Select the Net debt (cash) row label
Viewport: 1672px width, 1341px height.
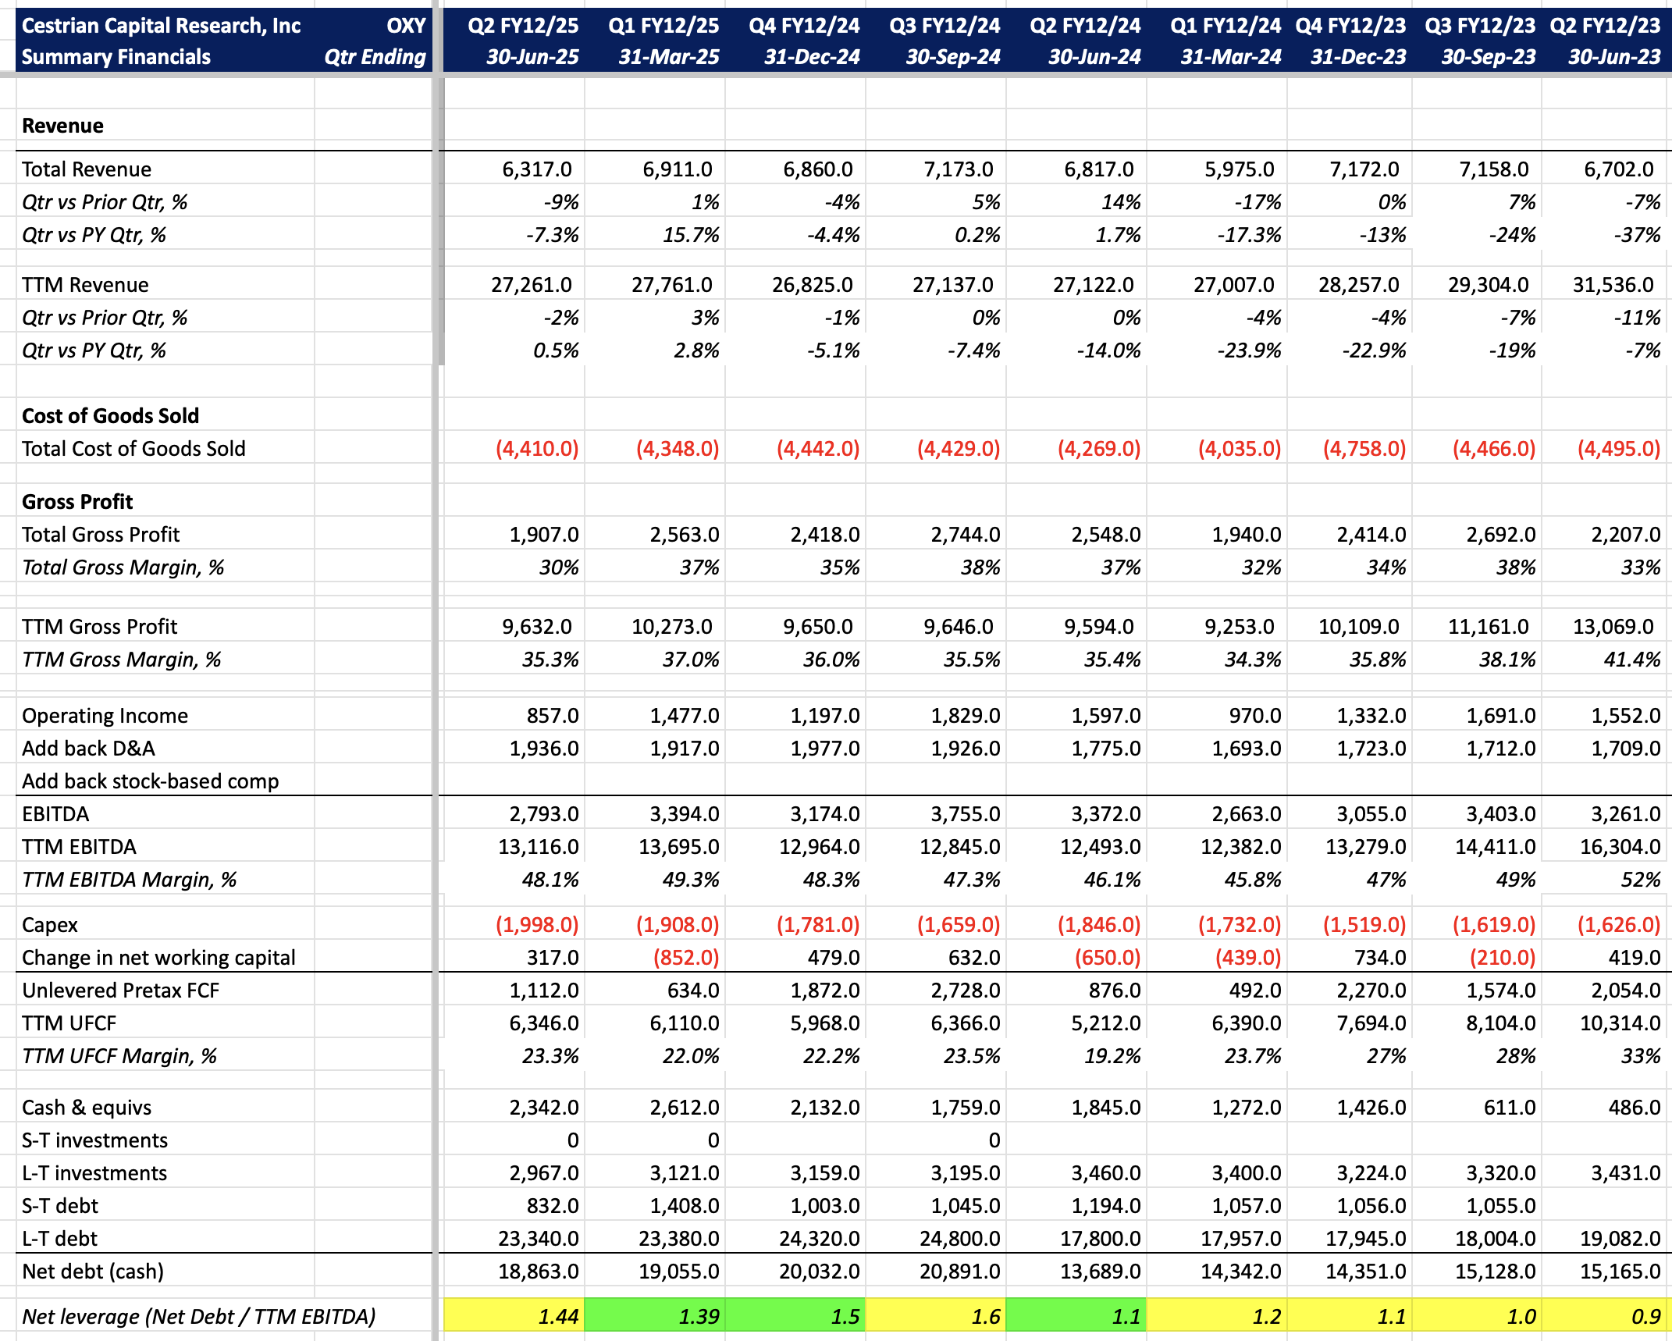pyautogui.click(x=93, y=1272)
